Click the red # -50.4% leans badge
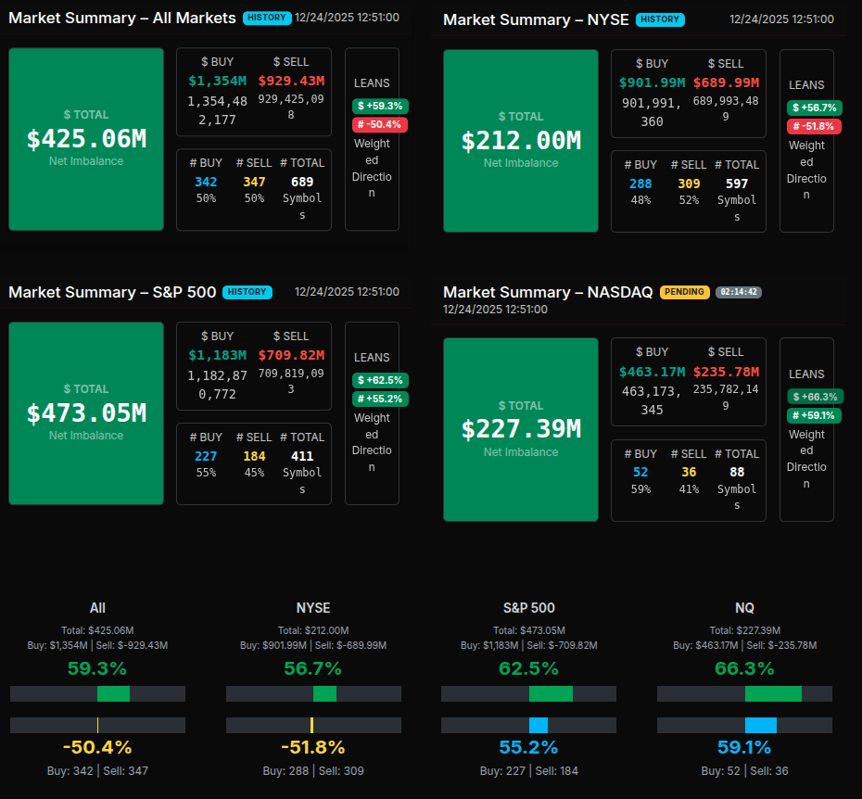 pyautogui.click(x=380, y=124)
